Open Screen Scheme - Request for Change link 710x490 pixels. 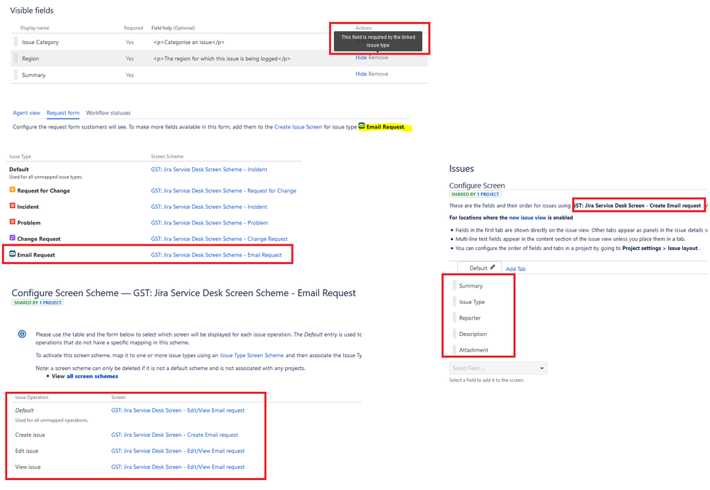point(223,190)
